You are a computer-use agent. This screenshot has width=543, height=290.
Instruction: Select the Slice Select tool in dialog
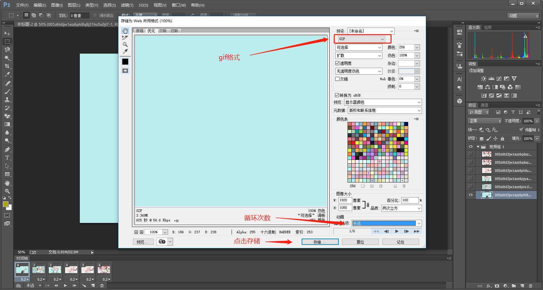[x=125, y=38]
